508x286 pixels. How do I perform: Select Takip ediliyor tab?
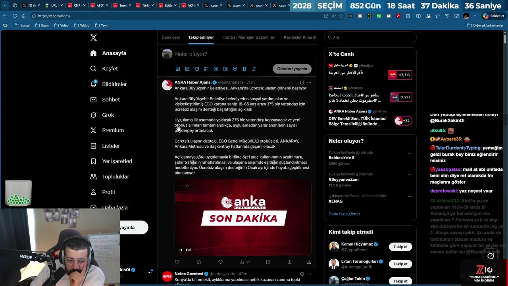coord(201,37)
